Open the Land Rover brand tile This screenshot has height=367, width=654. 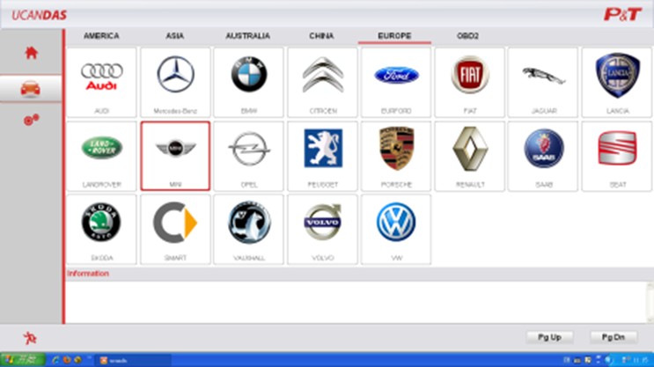[101, 156]
